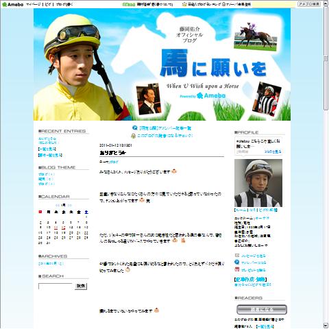
Task: Open the first recent entry link
Action: (x=47, y=138)
